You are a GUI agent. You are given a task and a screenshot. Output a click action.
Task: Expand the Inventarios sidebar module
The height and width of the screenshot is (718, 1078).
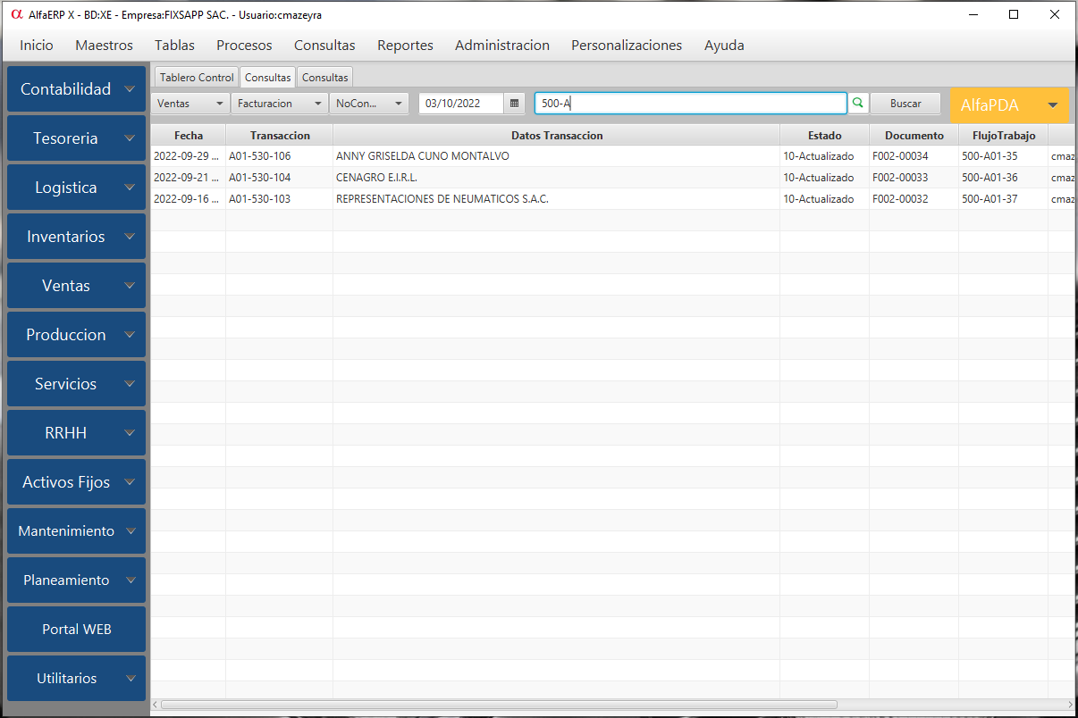(76, 237)
